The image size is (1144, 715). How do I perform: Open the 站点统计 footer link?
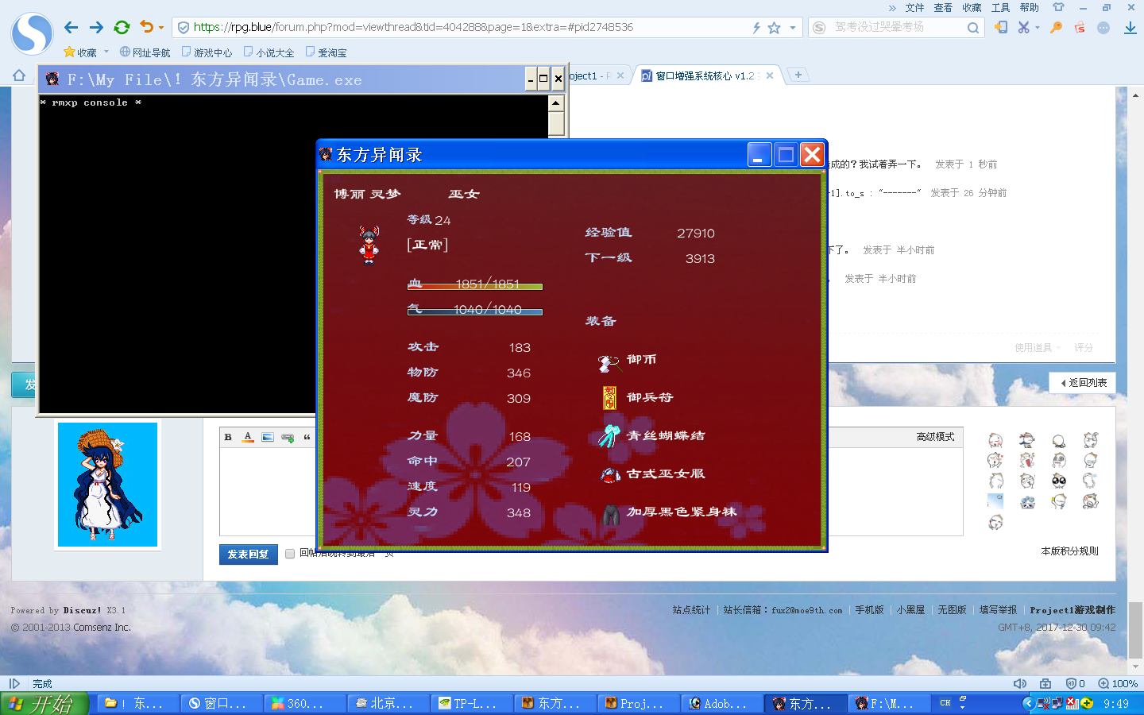pyautogui.click(x=691, y=610)
